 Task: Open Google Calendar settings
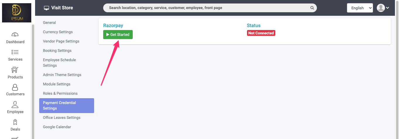(57, 127)
